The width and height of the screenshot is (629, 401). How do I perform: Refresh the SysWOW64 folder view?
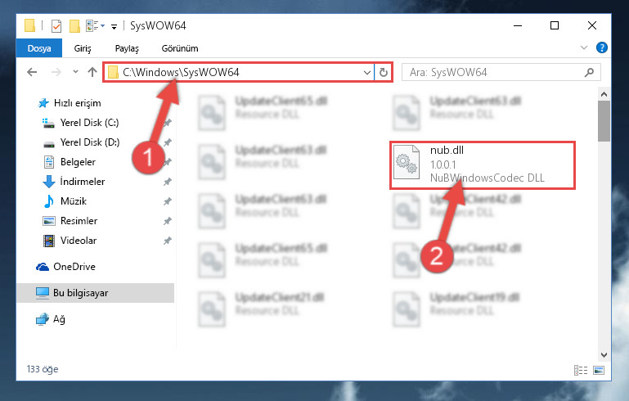pos(384,72)
